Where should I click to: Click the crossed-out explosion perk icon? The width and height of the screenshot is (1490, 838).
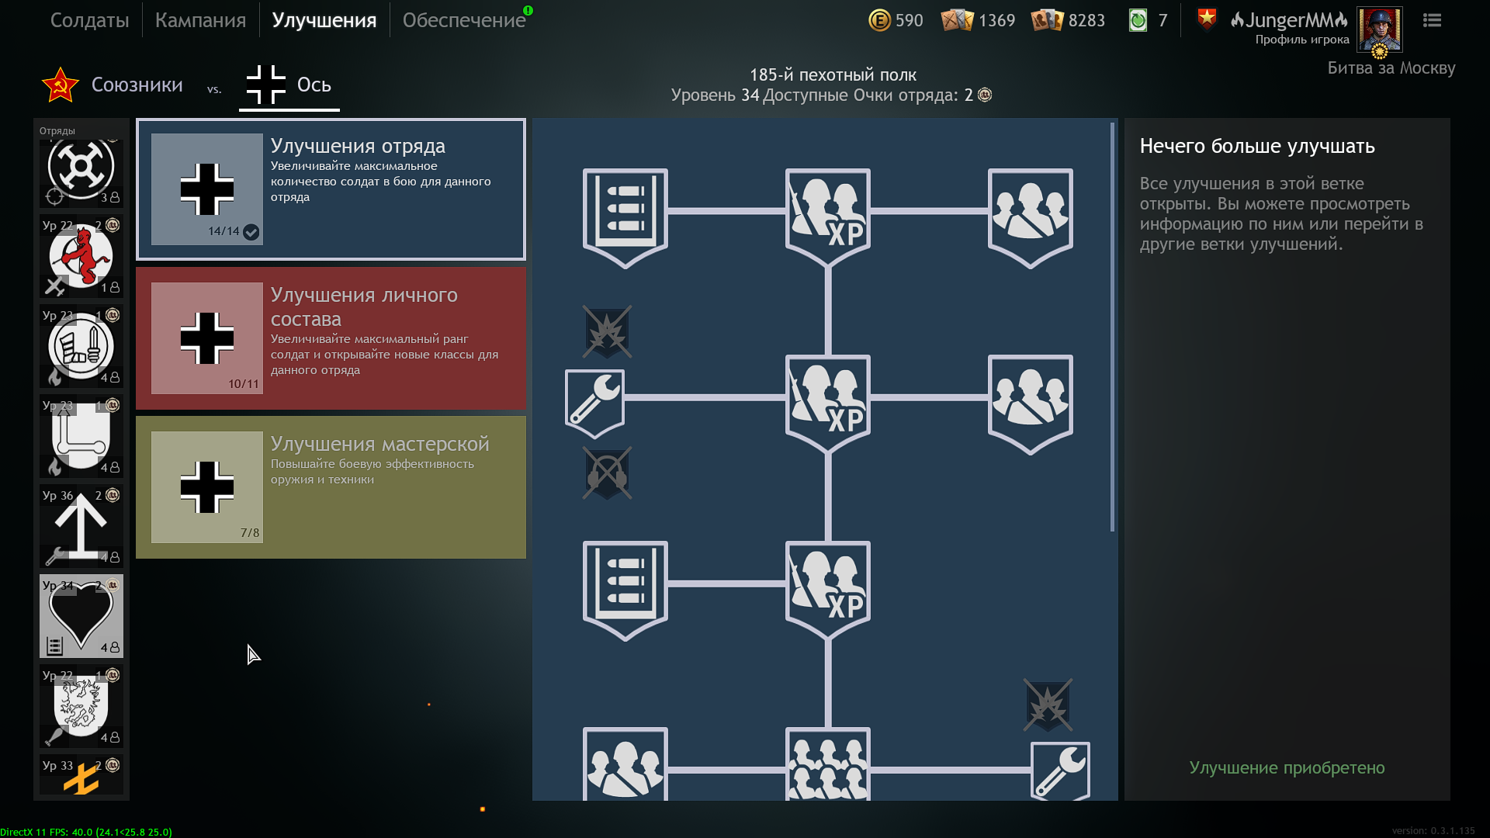[607, 331]
